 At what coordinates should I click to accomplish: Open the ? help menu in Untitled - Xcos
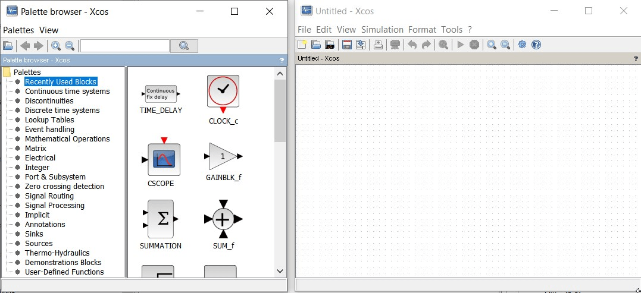pos(470,30)
